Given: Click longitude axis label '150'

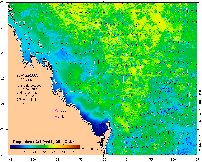Looking at the screenshot, I should [33, 160].
